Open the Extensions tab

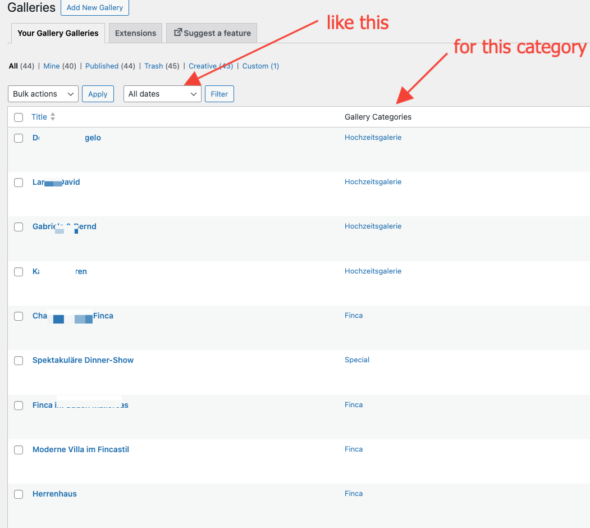pos(135,33)
